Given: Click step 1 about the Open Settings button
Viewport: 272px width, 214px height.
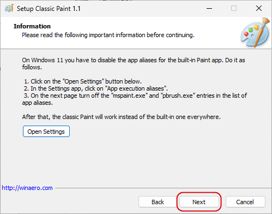Looking at the screenshot, I should (83, 81).
